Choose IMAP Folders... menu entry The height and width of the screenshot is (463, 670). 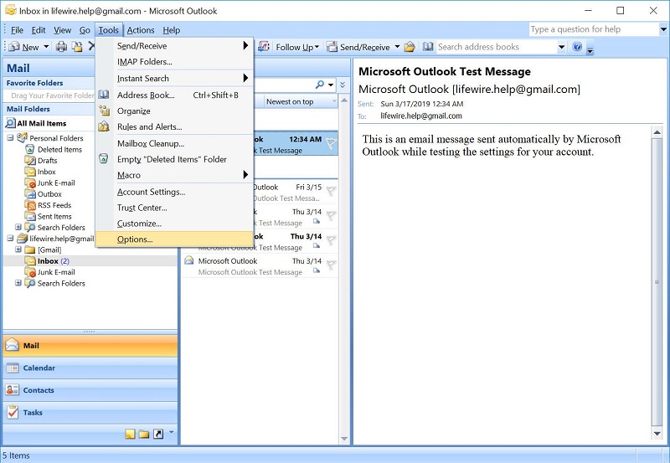(175, 61)
